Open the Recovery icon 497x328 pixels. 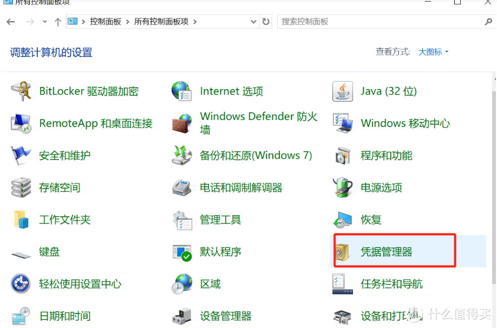342,219
